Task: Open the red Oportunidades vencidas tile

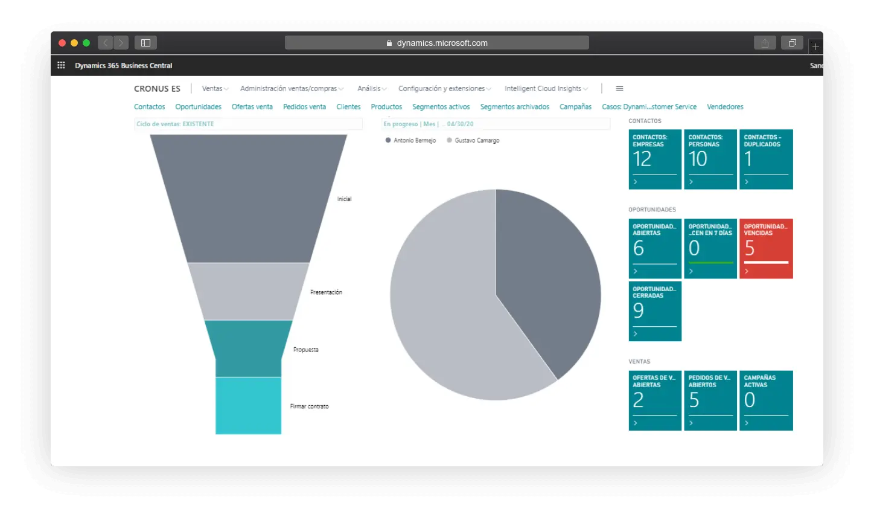Action: pyautogui.click(x=766, y=248)
